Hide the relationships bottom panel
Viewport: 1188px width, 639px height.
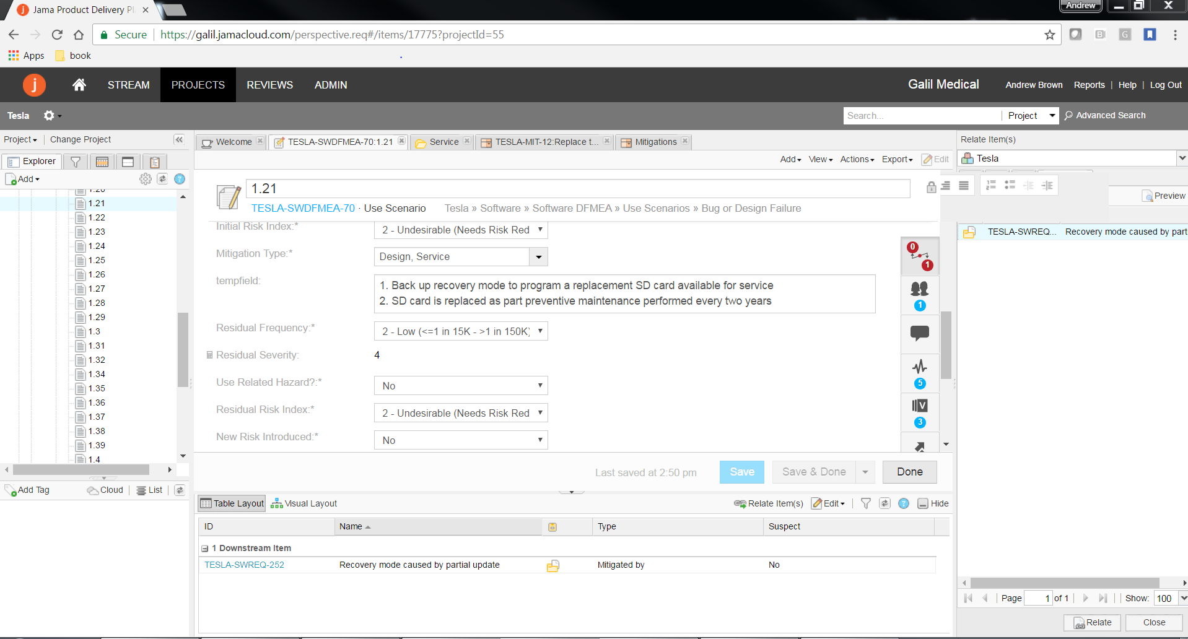(933, 503)
